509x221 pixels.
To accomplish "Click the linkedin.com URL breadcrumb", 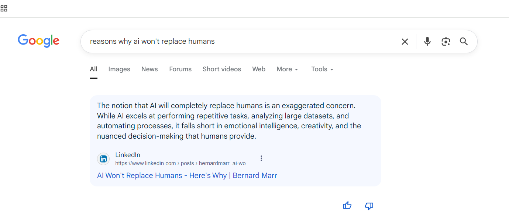I will tap(183, 163).
